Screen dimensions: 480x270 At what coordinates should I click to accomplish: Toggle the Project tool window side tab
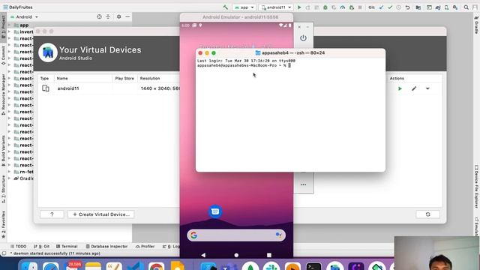[x=3, y=27]
